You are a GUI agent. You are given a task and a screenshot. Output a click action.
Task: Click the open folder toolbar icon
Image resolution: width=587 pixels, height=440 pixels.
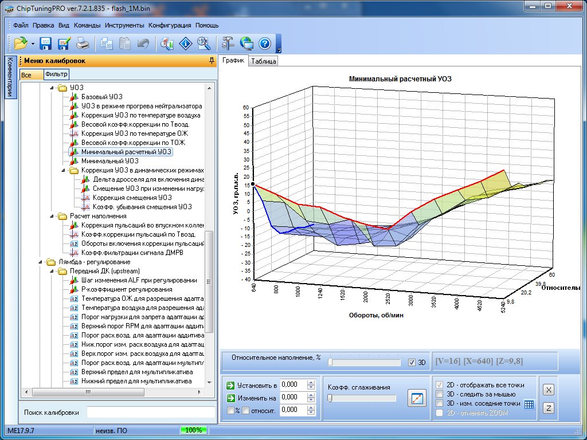coord(21,43)
